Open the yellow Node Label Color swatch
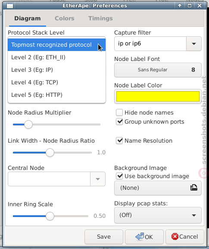The image size is (209, 249). (x=158, y=96)
